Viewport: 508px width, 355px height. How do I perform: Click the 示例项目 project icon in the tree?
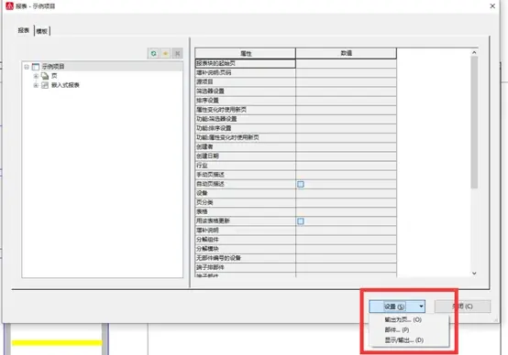click(36, 67)
